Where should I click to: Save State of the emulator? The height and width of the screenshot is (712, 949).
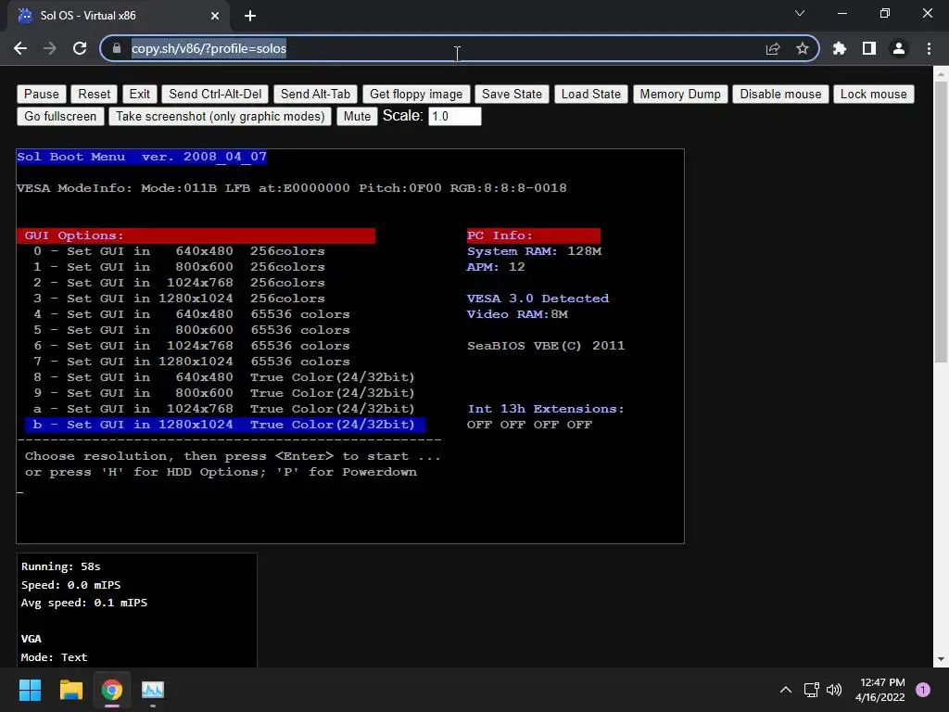512,94
